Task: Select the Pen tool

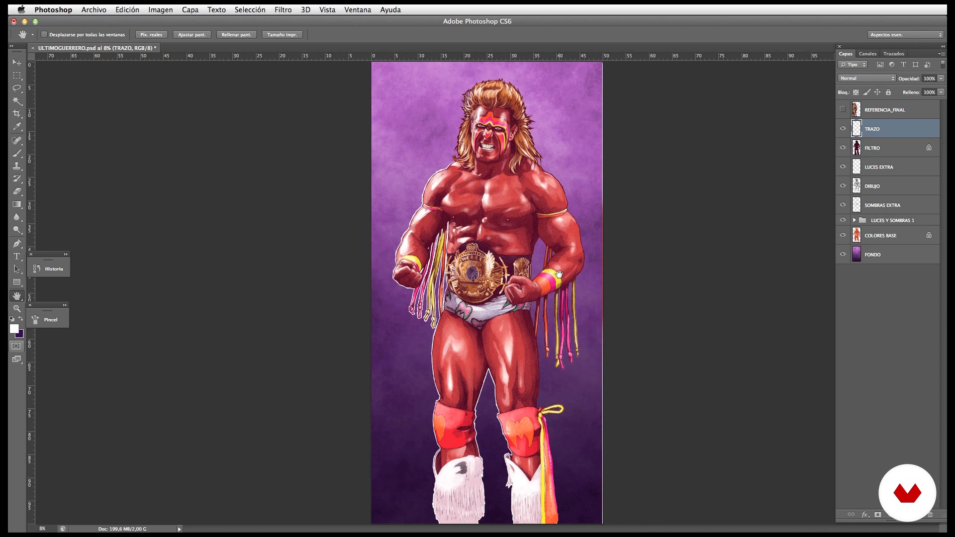Action: [17, 244]
